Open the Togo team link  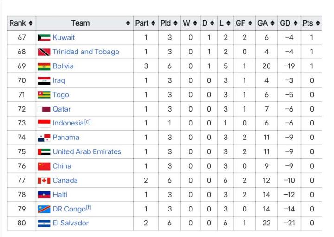(x=61, y=95)
